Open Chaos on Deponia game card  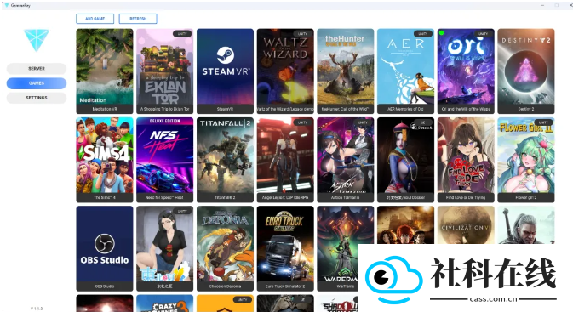225,248
